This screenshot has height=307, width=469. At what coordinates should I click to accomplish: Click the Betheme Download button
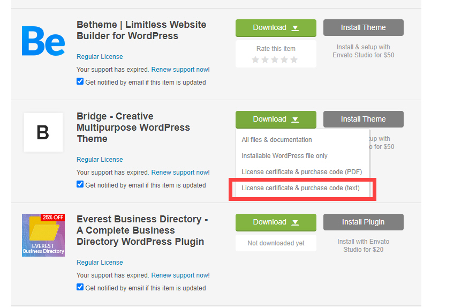[x=276, y=28]
